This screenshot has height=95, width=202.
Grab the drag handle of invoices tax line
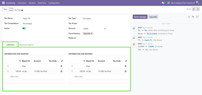(8, 71)
